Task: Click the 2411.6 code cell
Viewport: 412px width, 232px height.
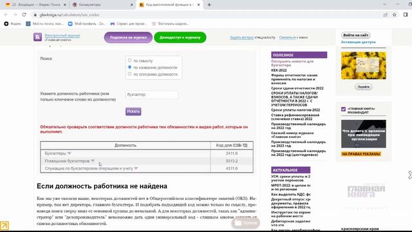Action: pyautogui.click(x=232, y=153)
